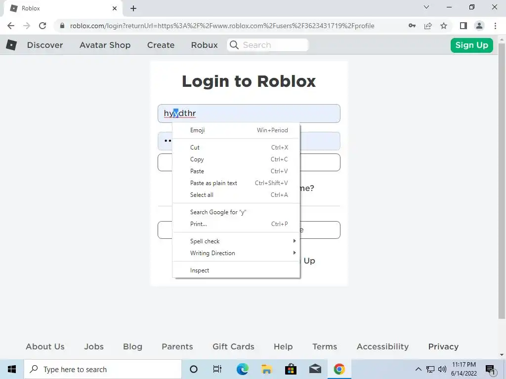The height and width of the screenshot is (379, 506).
Task: Open the Avatar Shop nav link
Action: point(105,45)
